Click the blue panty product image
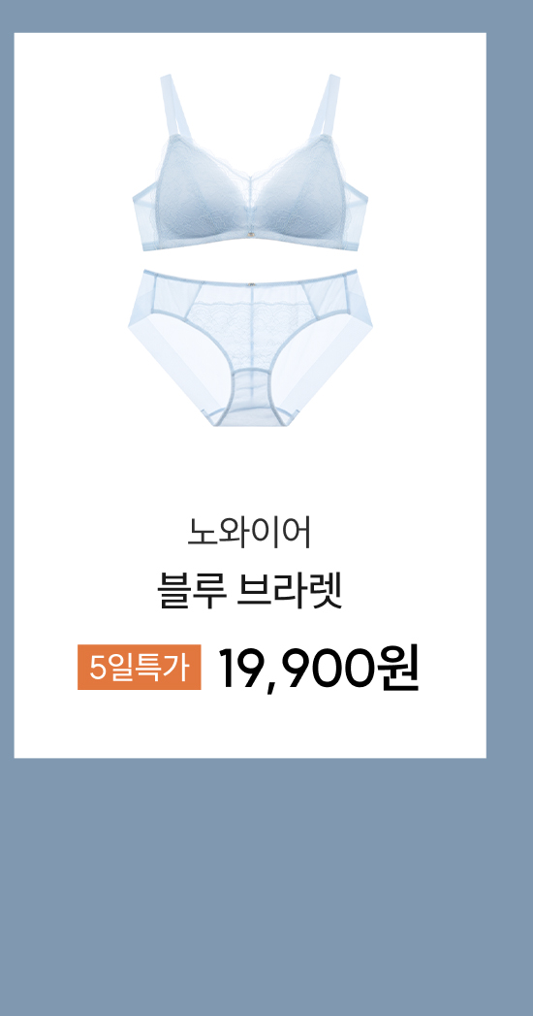The image size is (533, 1016). (250, 348)
